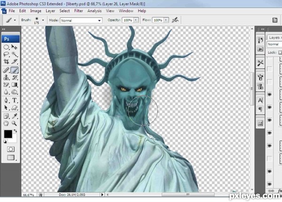
Task: Hide the bottommost visible layer eye icon
Action: (269, 184)
